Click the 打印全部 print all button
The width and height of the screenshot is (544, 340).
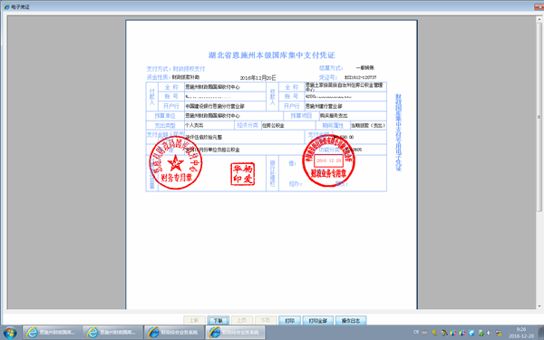318,321
